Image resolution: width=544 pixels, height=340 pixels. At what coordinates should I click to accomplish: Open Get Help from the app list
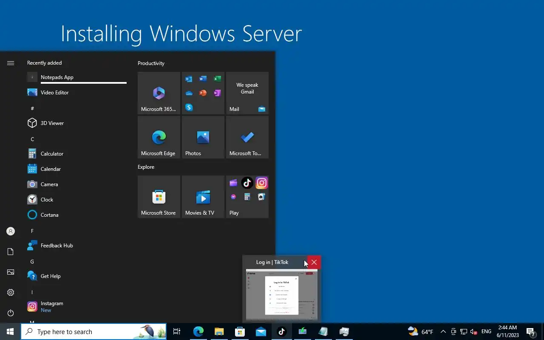pyautogui.click(x=76, y=276)
